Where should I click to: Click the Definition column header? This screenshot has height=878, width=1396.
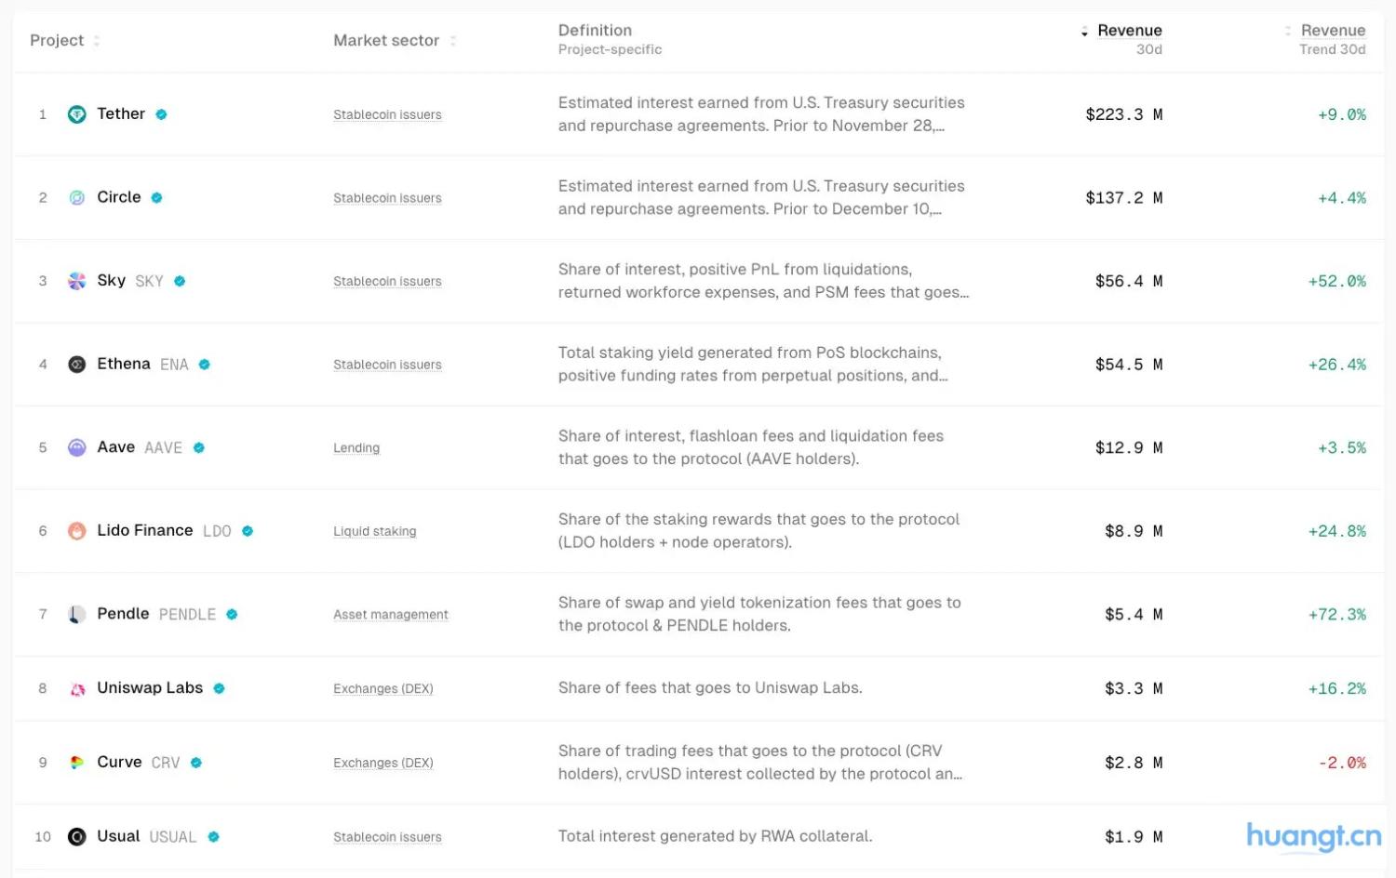(595, 31)
